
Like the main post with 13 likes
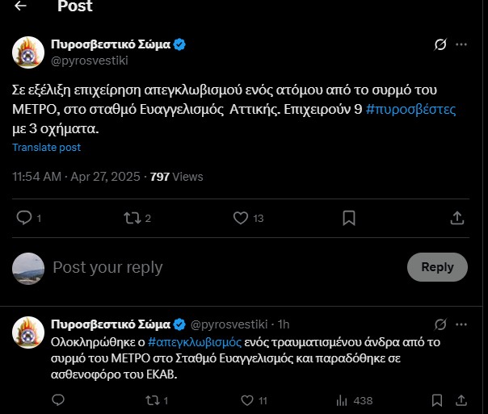[x=240, y=218]
